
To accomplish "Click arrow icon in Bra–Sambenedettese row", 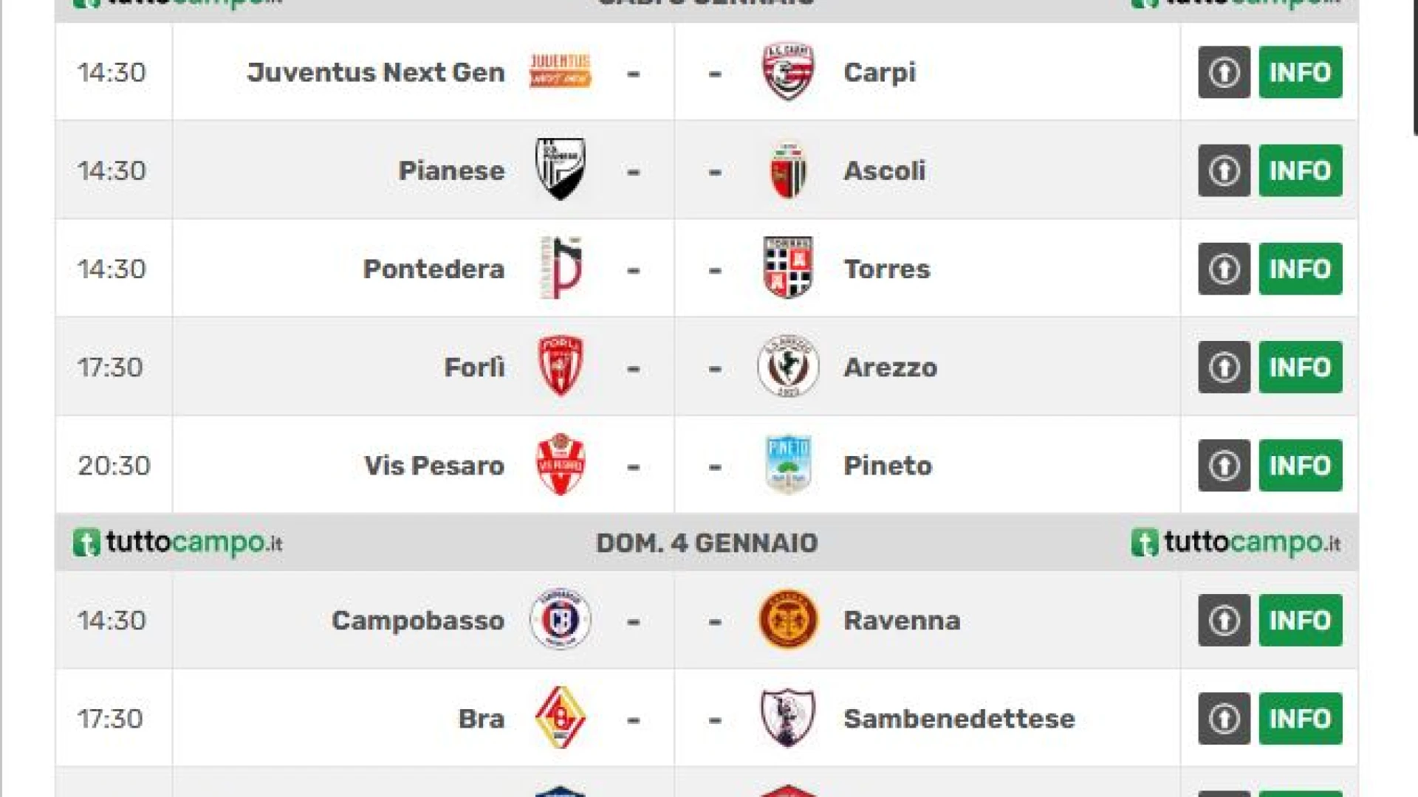I will point(1224,718).
